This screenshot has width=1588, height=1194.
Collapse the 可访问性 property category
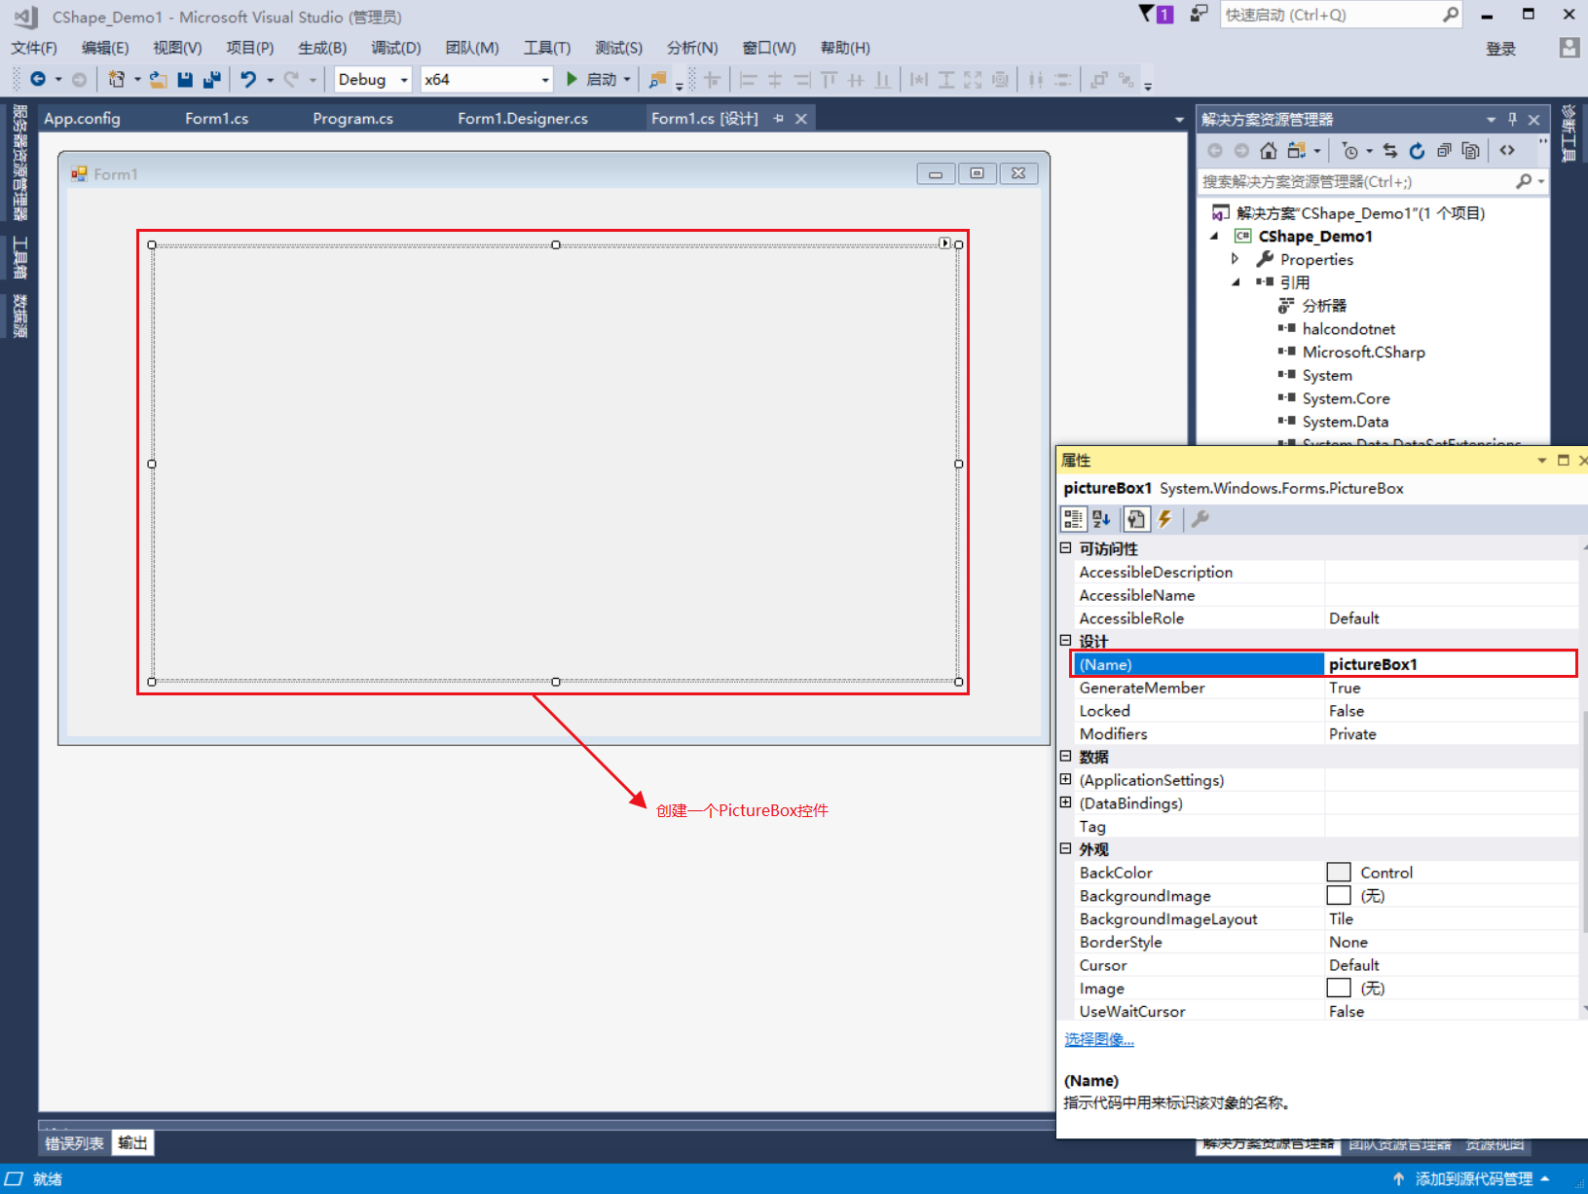pyautogui.click(x=1066, y=548)
